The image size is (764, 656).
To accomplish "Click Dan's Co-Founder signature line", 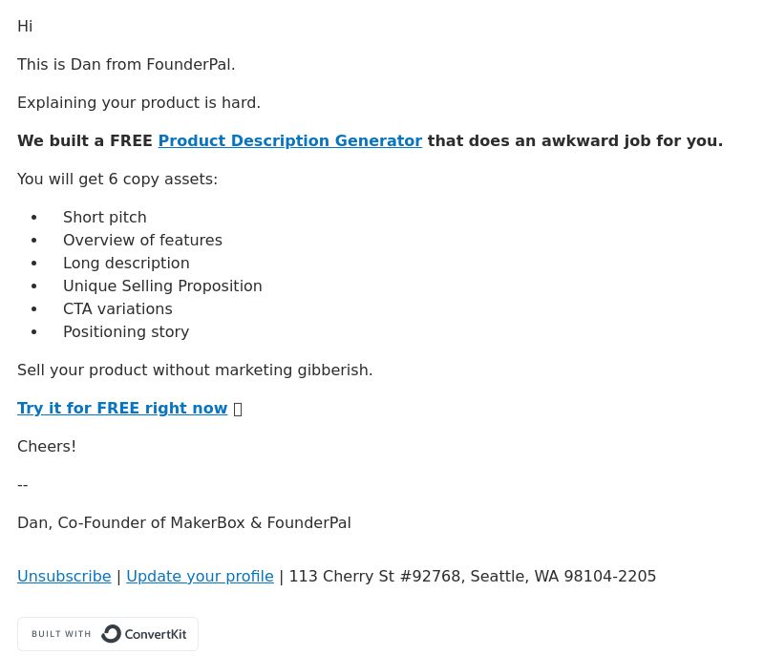I will click(184, 522).
